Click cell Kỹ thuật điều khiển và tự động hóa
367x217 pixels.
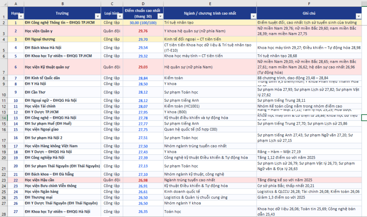tap(210, 117)
